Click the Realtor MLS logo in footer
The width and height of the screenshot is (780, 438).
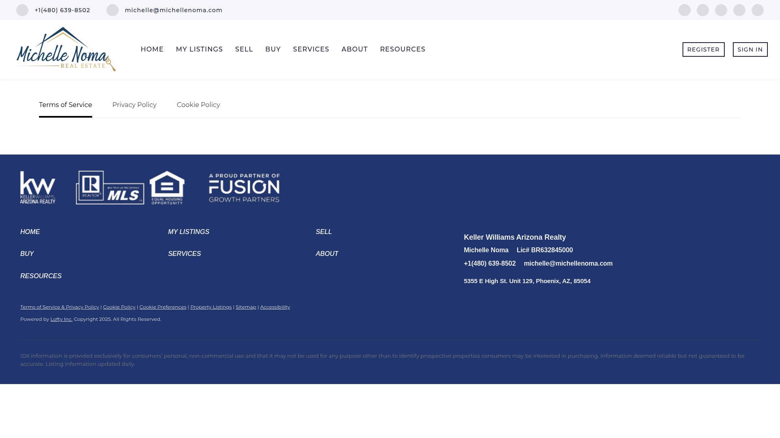110,187
